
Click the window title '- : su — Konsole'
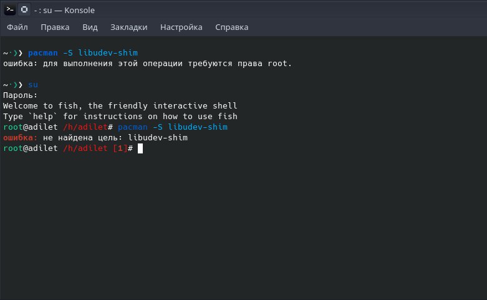[64, 10]
